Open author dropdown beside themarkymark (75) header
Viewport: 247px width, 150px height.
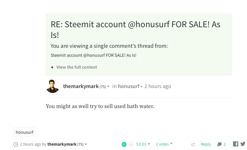pos(108,87)
